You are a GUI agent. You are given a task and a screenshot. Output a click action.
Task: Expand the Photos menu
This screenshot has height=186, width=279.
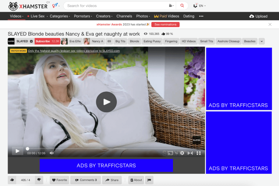[x=143, y=16]
